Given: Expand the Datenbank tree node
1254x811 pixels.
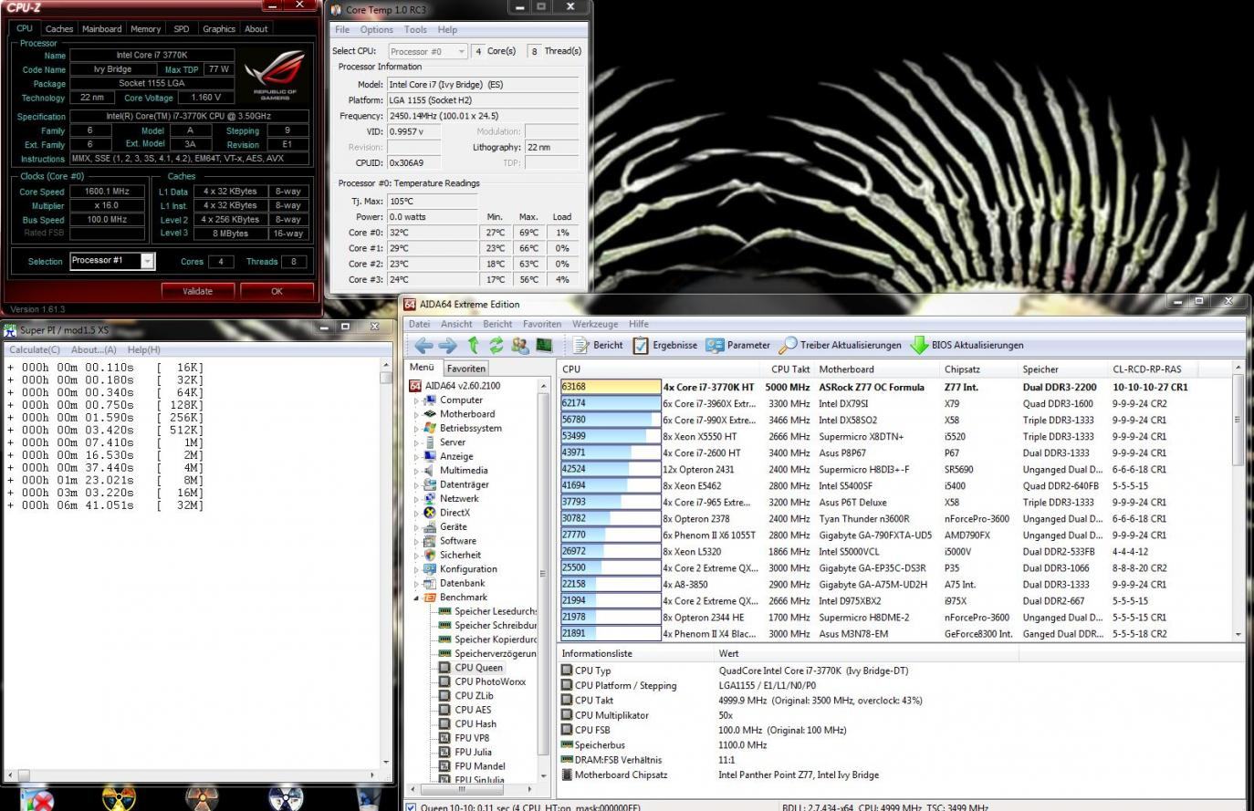Looking at the screenshot, I should point(416,584).
